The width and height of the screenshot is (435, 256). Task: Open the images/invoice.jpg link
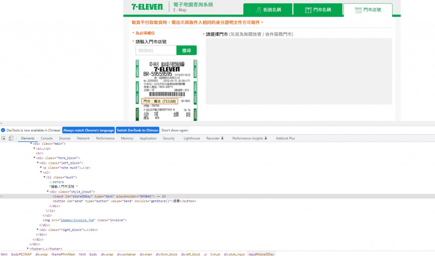[x=77, y=220]
